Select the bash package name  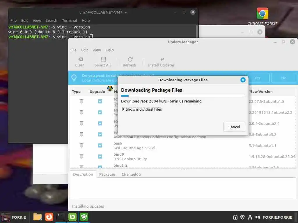coord(118,143)
